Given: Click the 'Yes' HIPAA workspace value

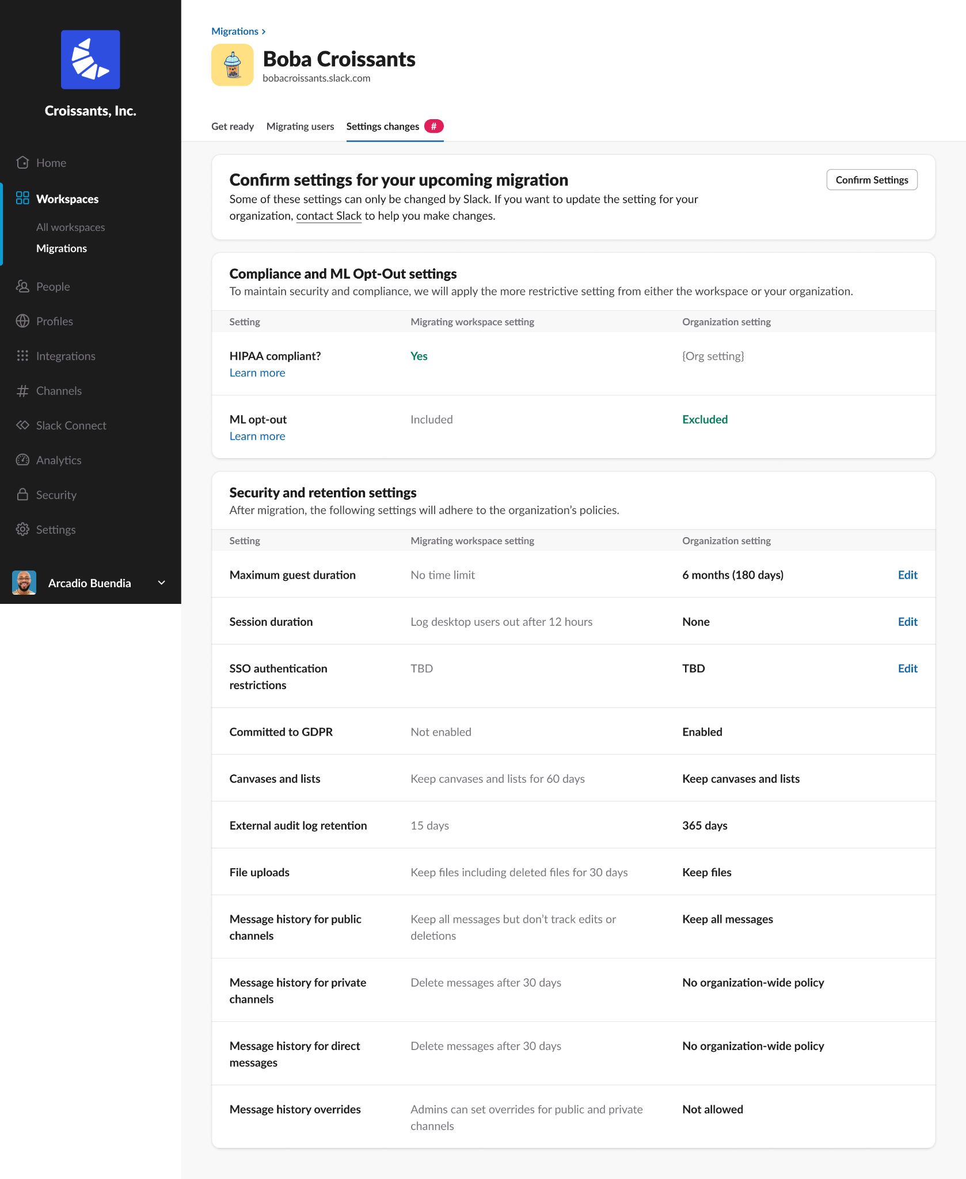Looking at the screenshot, I should (419, 356).
